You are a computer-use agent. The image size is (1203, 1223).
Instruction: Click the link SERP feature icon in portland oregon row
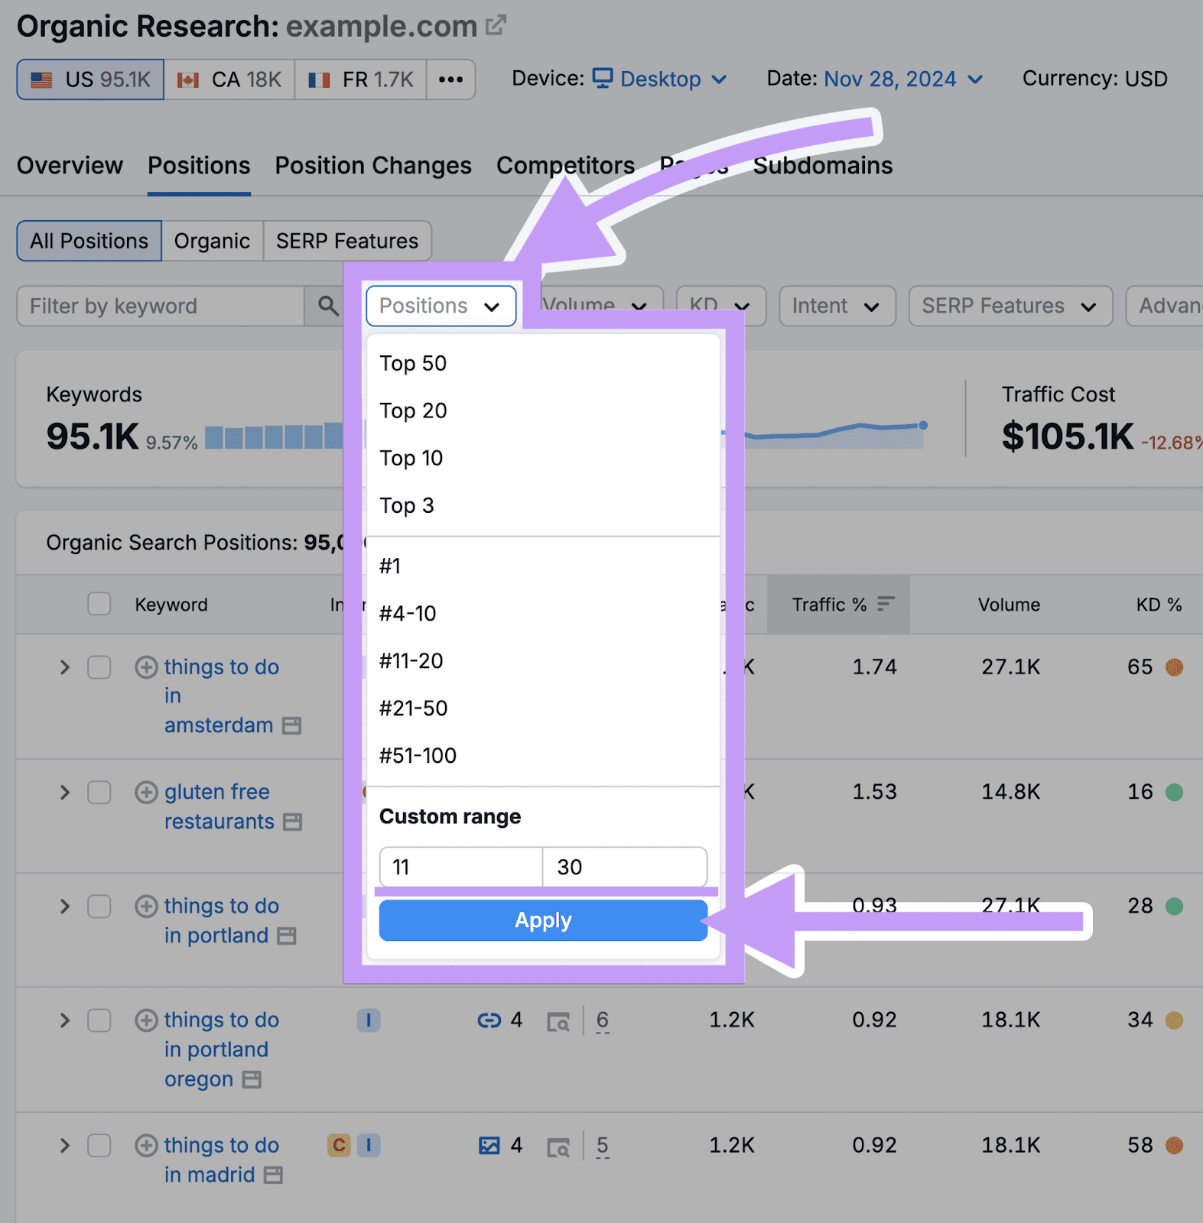click(489, 1020)
